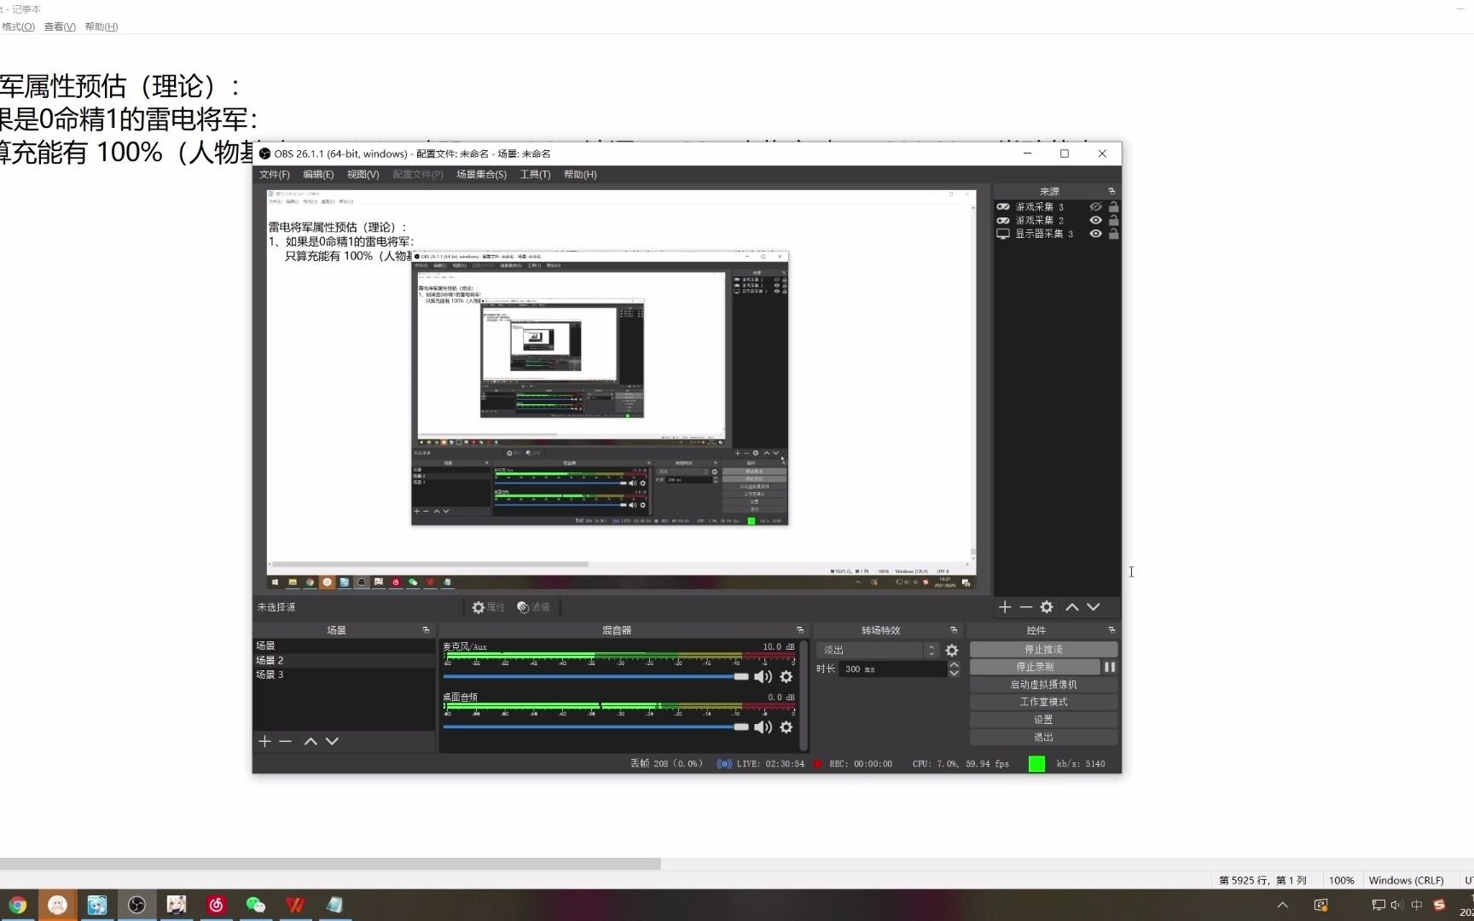Screen dimensions: 1474x921
Task: Open the 场景集合(S) menu in OBS
Action: point(481,175)
